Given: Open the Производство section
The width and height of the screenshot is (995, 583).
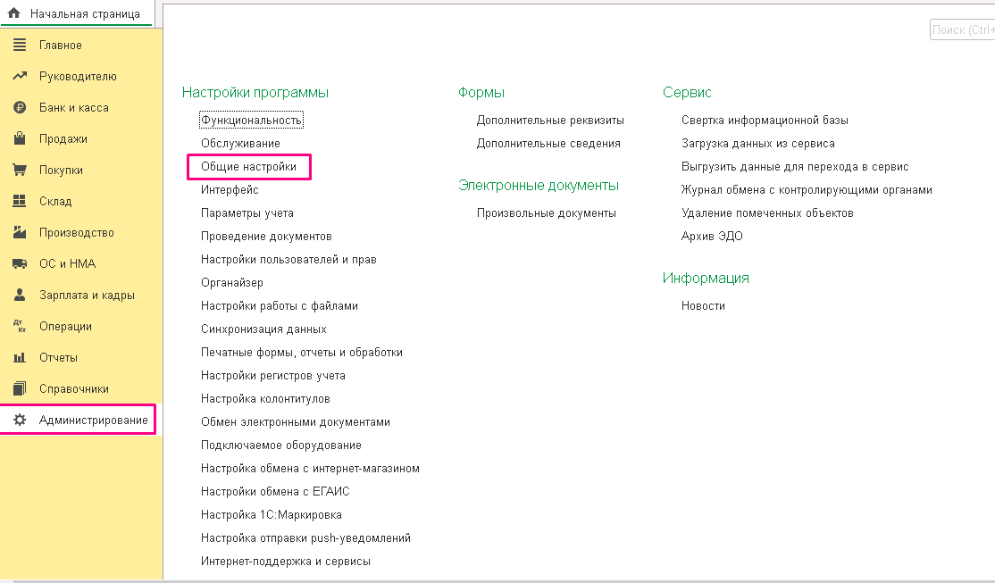Looking at the screenshot, I should click(x=81, y=232).
